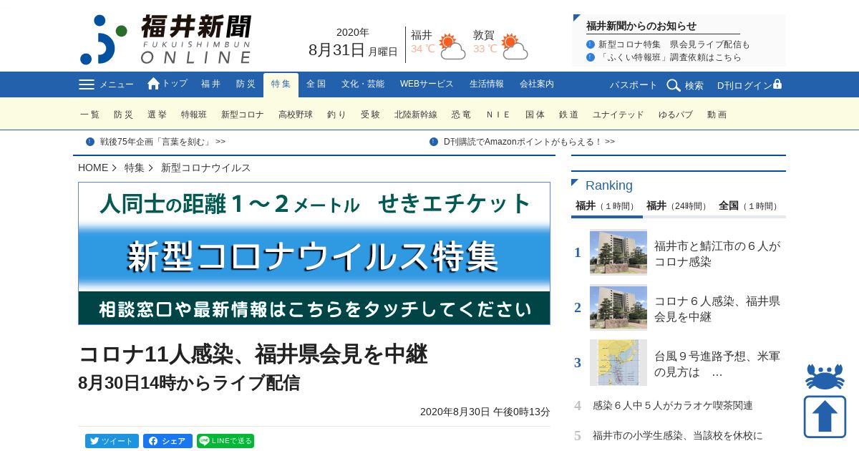The width and height of the screenshot is (859, 451).
Task: Share via the Twitter ツイート button
Action: (x=112, y=441)
